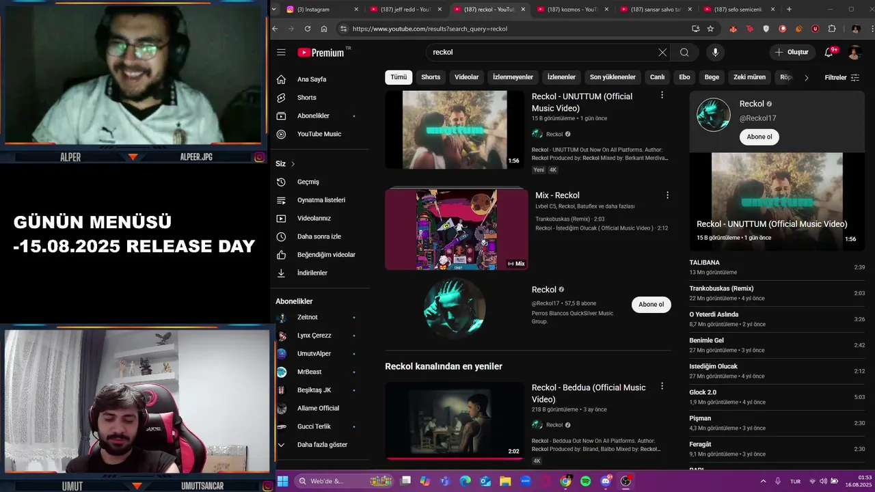The height and width of the screenshot is (492, 875).
Task: Open Geçmiş watch history
Action: click(x=308, y=182)
